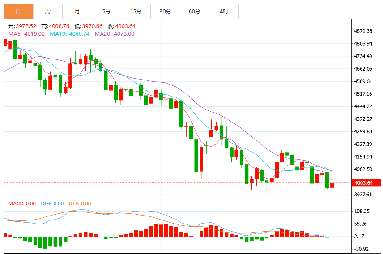383x254 pixels.
Task: Select the 日 daily timeframe tab
Action: pos(18,12)
